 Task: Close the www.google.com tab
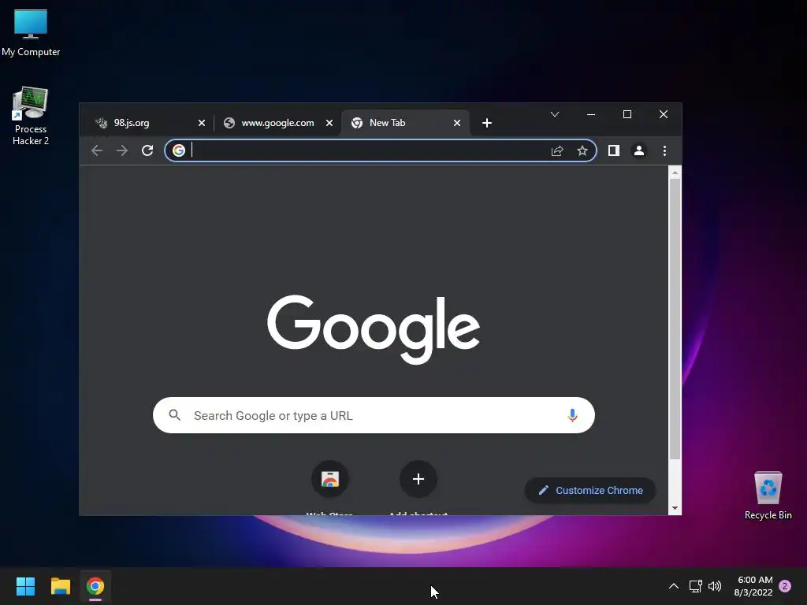pos(329,123)
